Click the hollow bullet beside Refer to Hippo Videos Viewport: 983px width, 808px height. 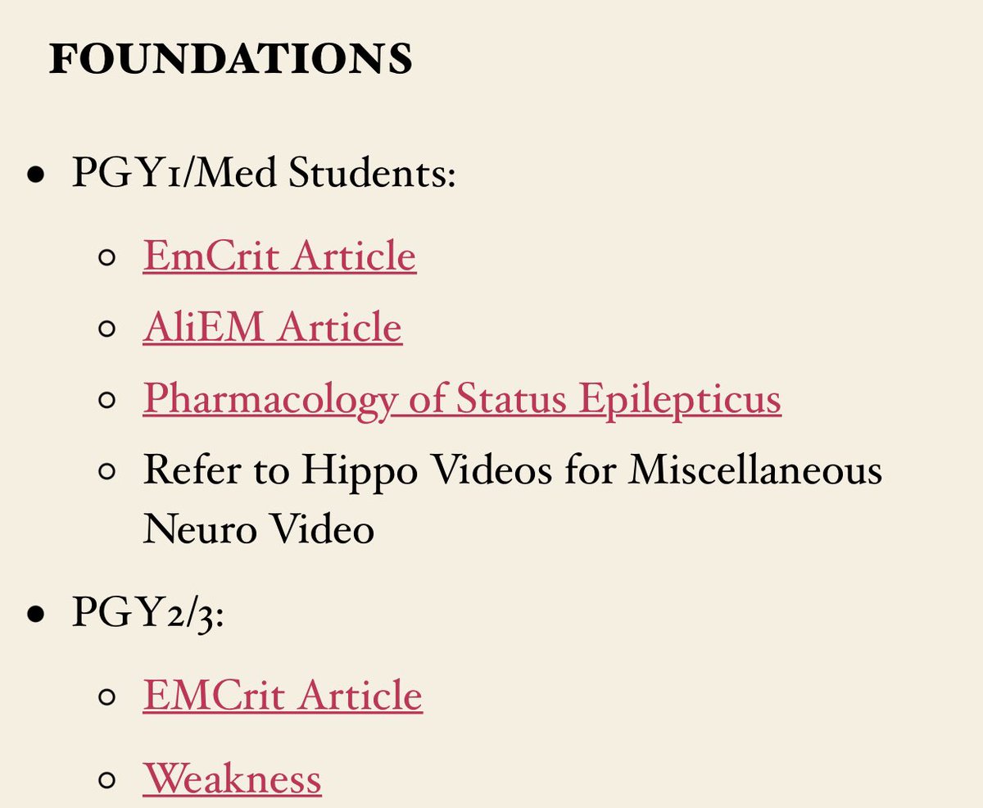point(106,473)
